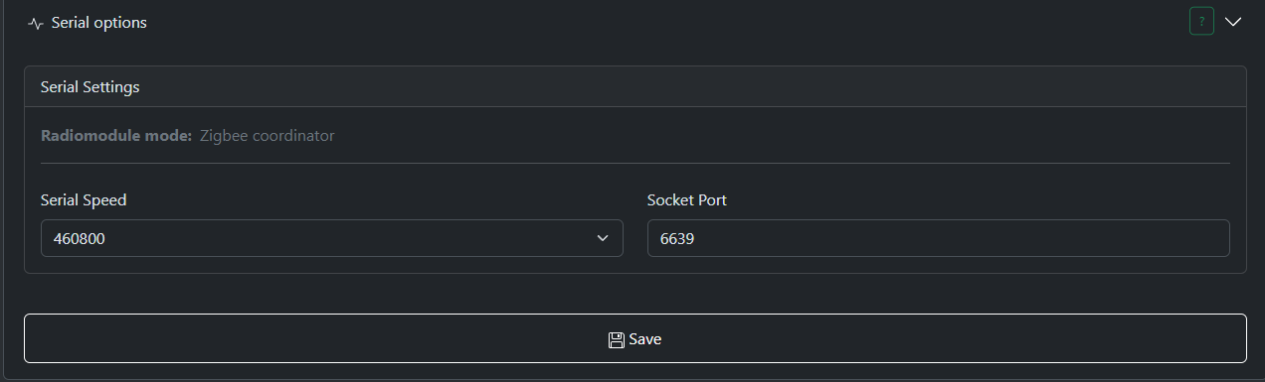Click the Socket Port field label
The height and width of the screenshot is (382, 1265).
coord(687,199)
